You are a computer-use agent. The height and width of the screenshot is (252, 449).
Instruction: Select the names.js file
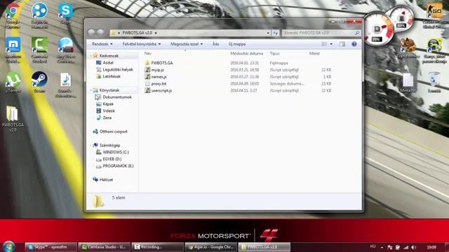click(x=159, y=76)
